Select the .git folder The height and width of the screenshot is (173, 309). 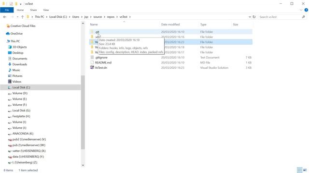(x=170, y=32)
